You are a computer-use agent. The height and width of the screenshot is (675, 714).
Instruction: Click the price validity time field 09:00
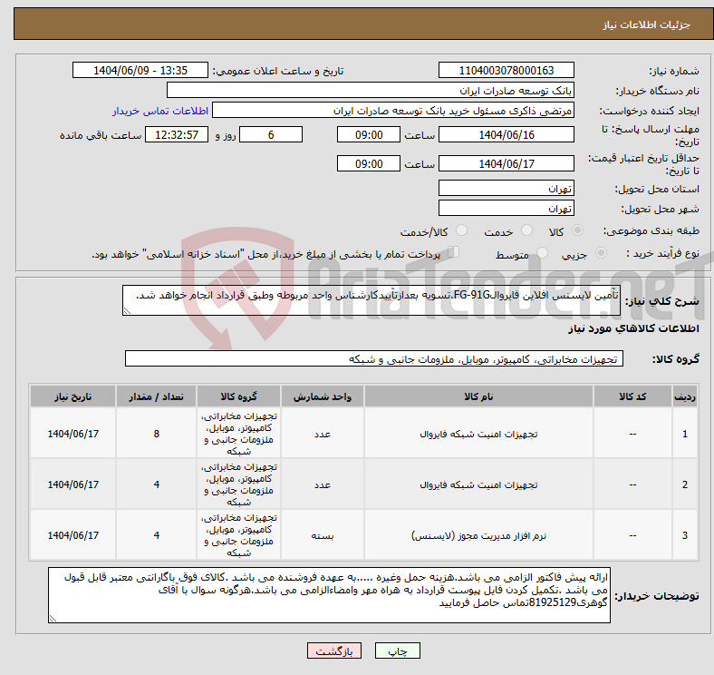coord(369,163)
